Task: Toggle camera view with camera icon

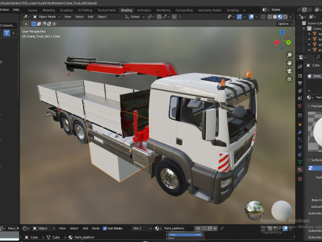Action: click(289, 71)
